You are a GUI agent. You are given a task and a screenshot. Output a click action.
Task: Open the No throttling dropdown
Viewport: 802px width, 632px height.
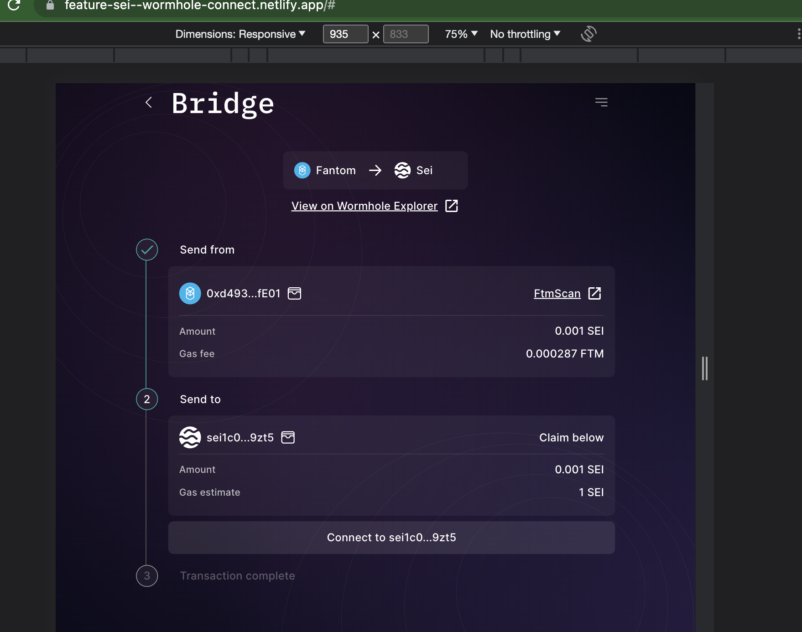click(525, 34)
